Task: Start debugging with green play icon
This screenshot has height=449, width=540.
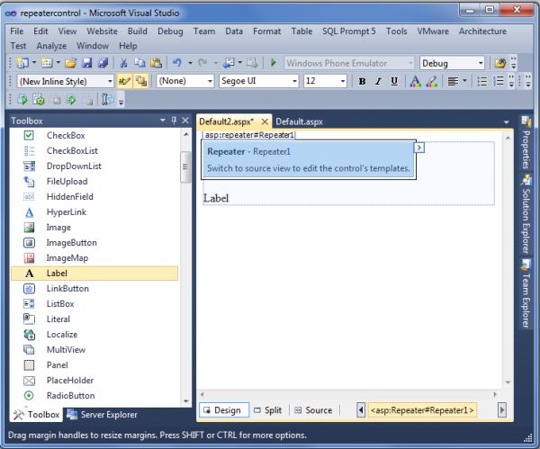Action: click(274, 63)
